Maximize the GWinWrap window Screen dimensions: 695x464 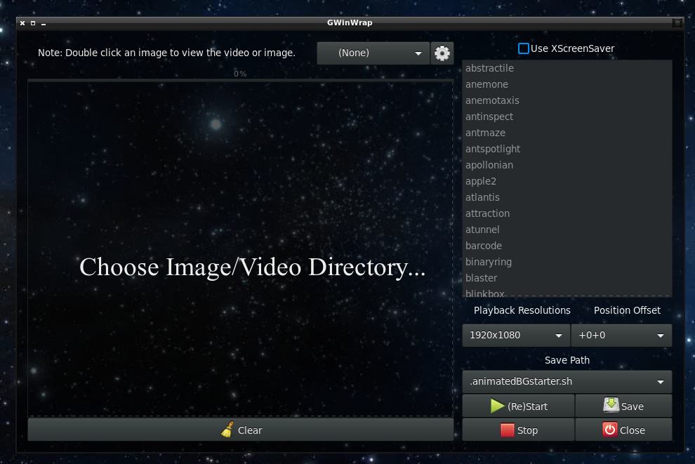coord(33,23)
